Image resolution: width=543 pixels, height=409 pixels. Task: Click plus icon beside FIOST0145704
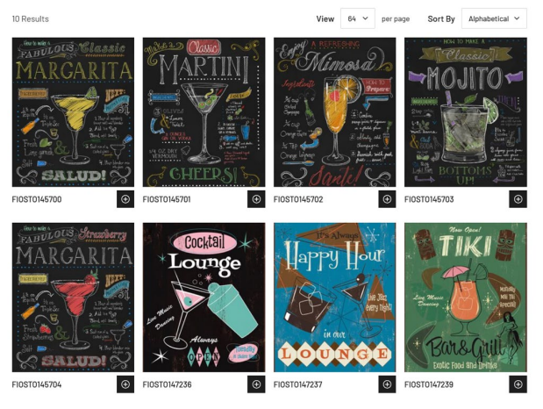pos(125,384)
